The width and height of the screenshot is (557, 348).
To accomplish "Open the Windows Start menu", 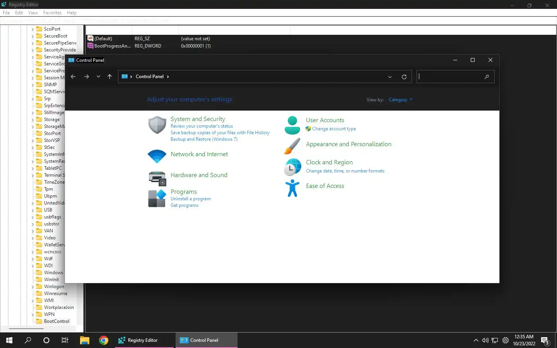I will coord(9,340).
